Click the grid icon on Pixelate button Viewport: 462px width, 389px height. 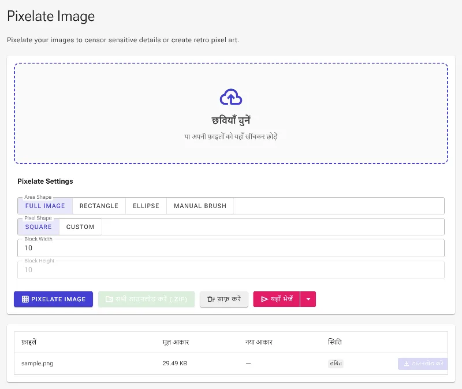point(25,299)
